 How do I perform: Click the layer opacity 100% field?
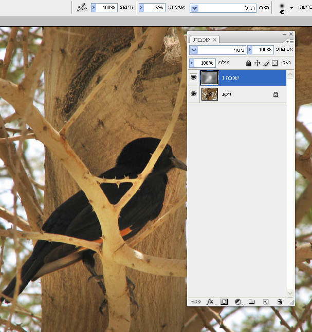[263, 50]
